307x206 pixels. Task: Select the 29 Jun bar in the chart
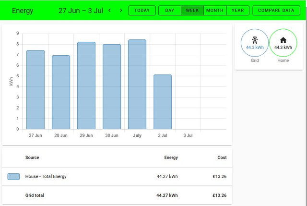[x=86, y=85]
